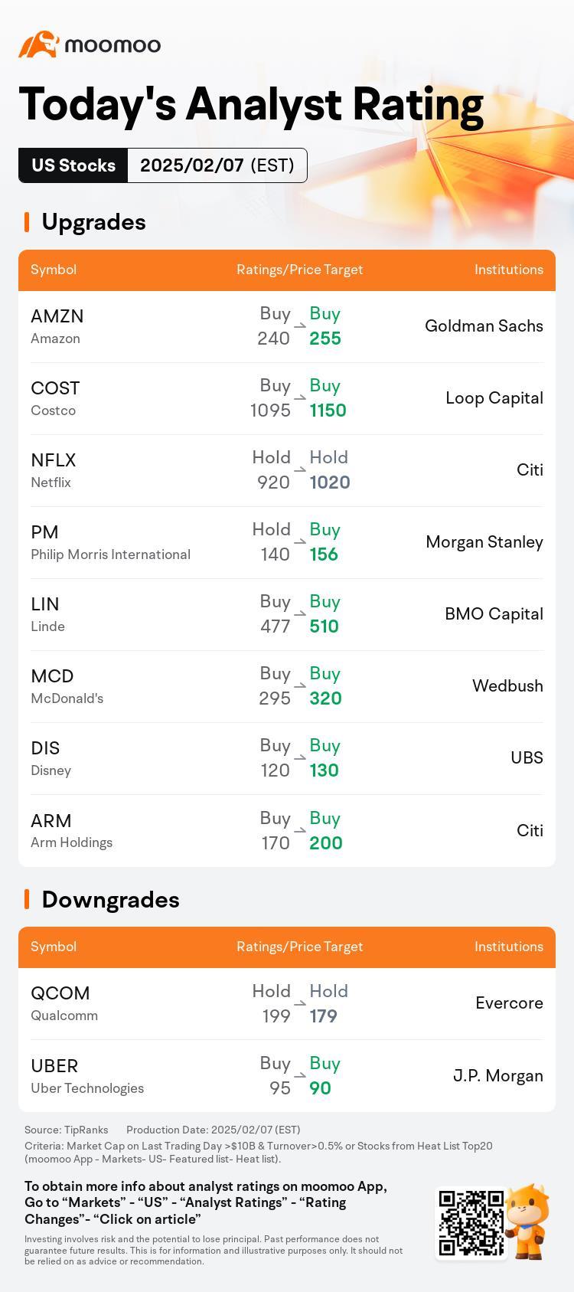Click the arrow in the UBER rating row

coord(300,1075)
